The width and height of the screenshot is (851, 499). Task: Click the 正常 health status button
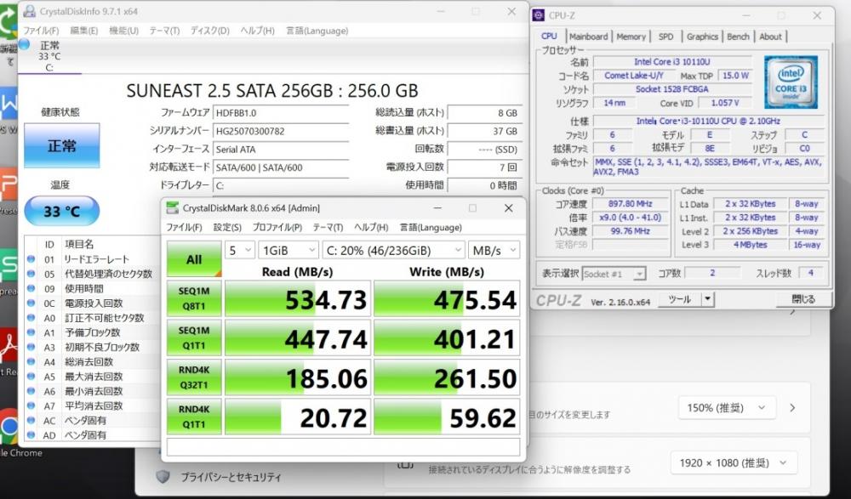[x=62, y=145]
